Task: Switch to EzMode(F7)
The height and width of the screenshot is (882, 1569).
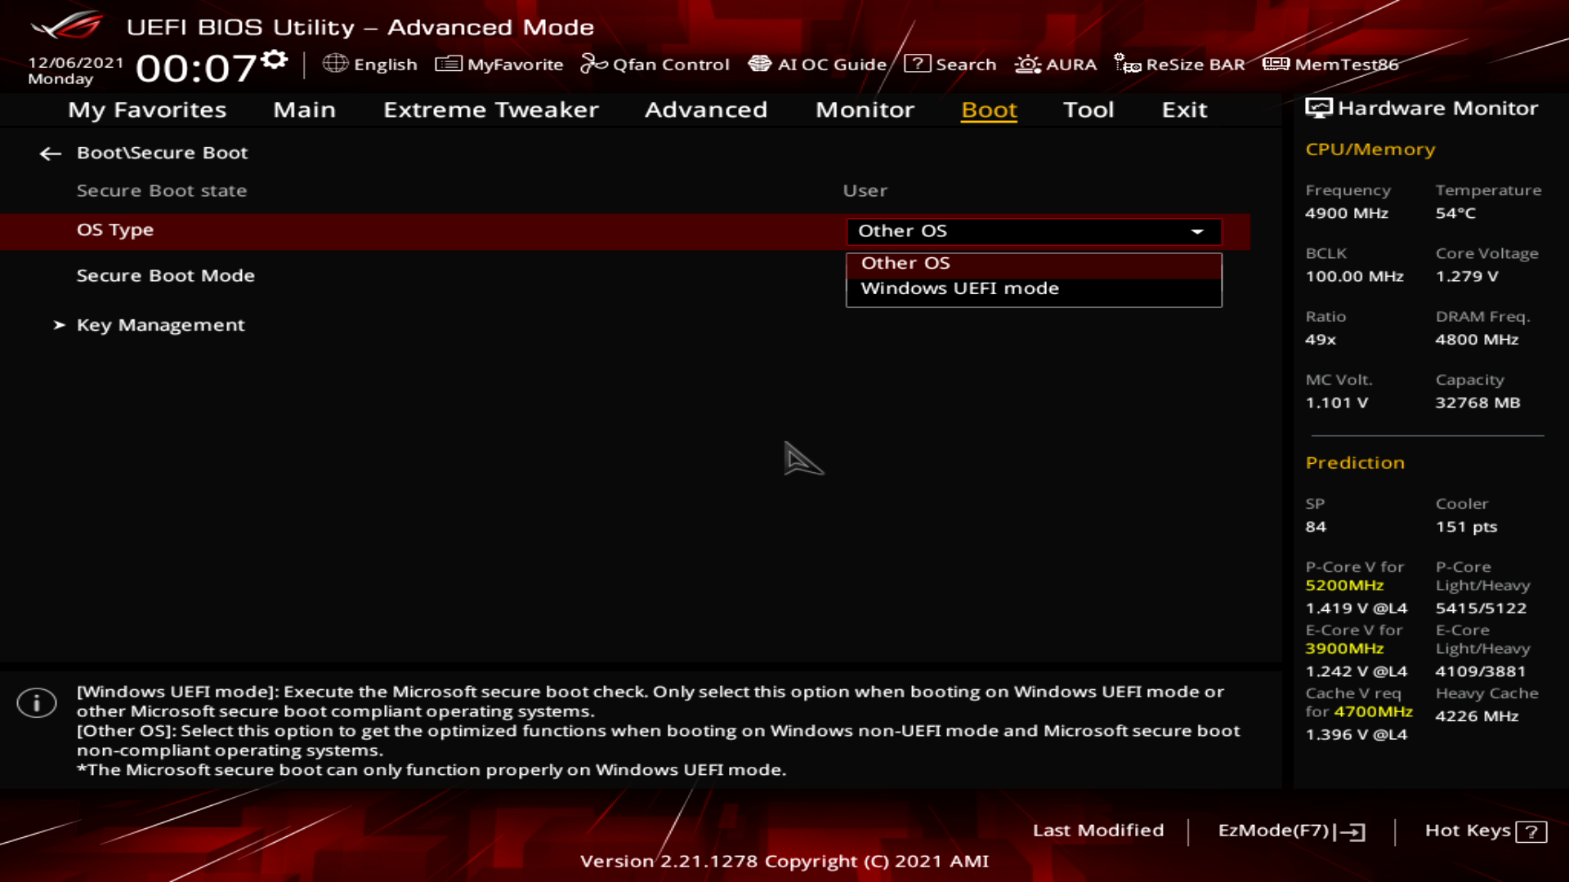Action: pyautogui.click(x=1290, y=831)
